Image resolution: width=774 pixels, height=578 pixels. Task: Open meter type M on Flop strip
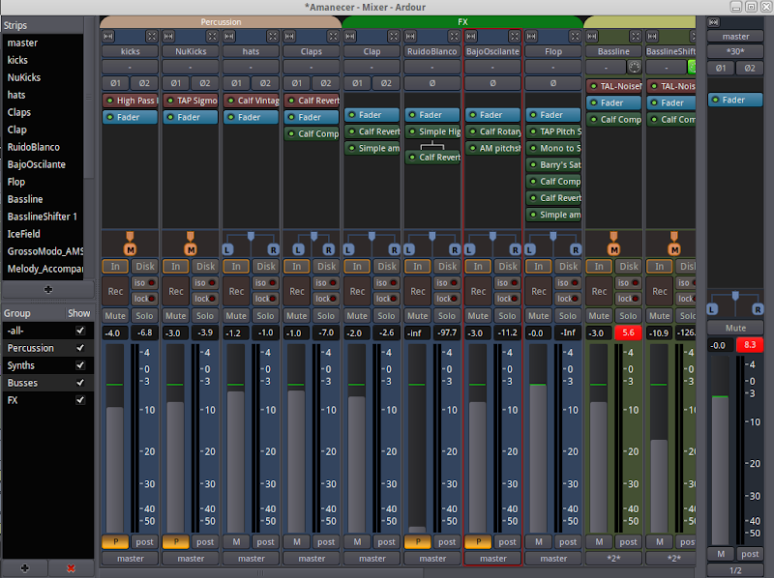coord(539,542)
